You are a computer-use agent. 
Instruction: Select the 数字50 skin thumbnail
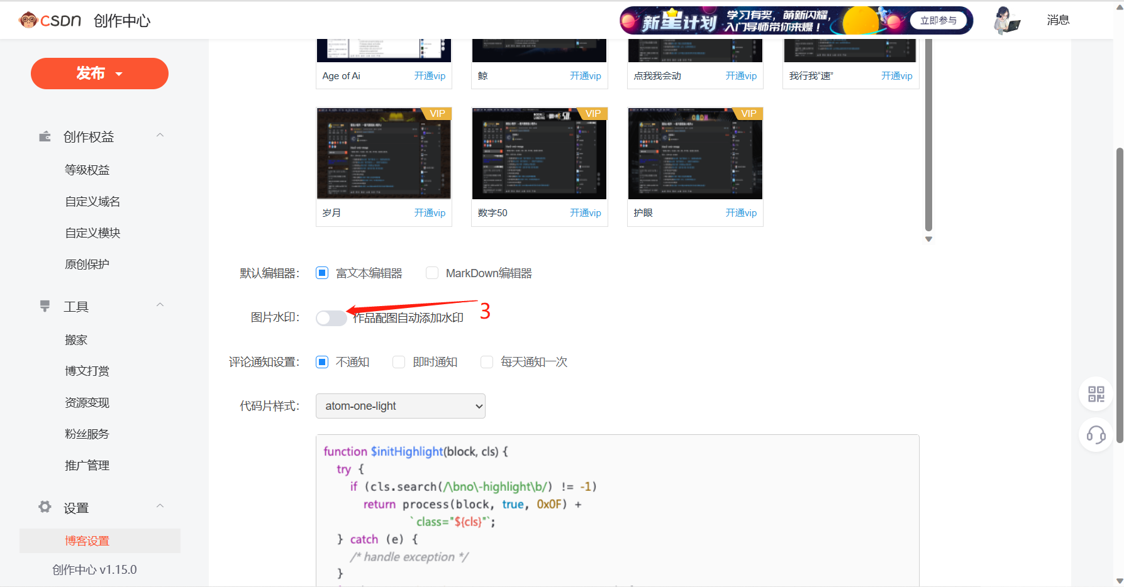pyautogui.click(x=540, y=153)
